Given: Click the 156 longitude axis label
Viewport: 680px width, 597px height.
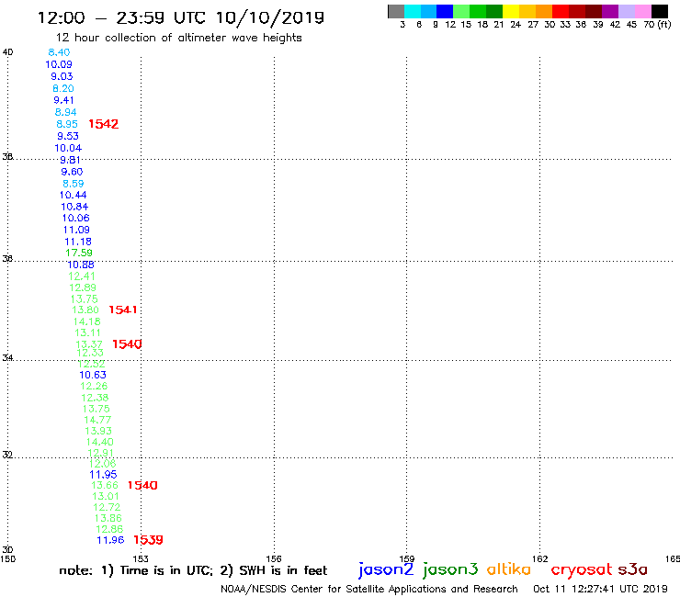Looking at the screenshot, I should click(274, 558).
